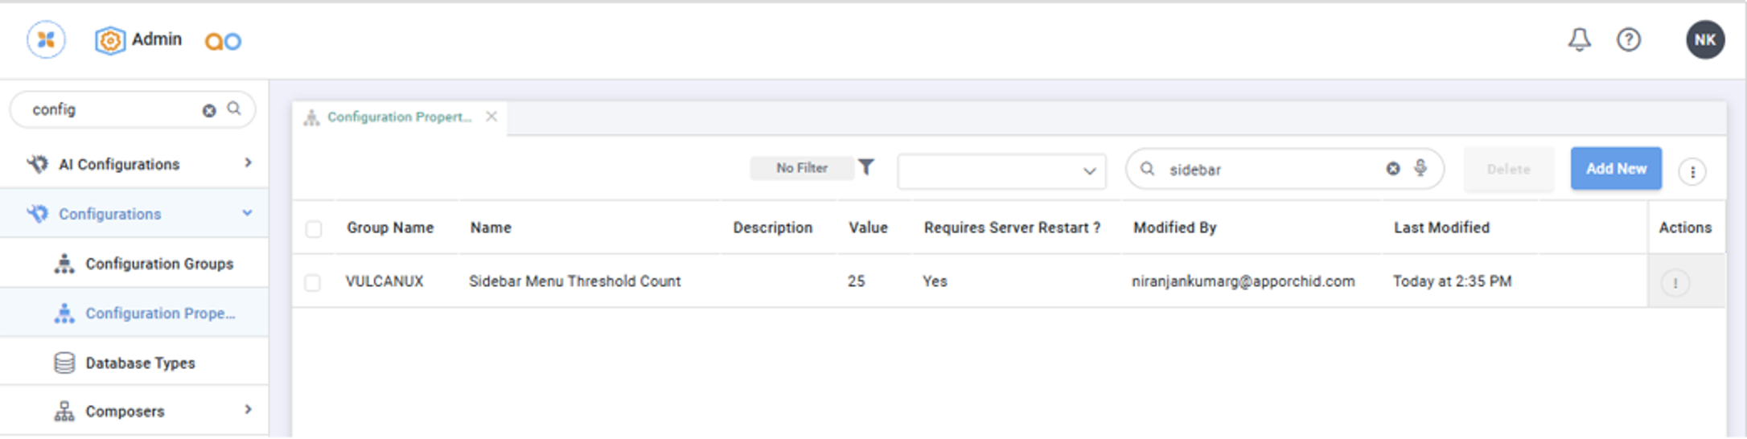
Task: Open notifications bell icon
Action: [1579, 39]
